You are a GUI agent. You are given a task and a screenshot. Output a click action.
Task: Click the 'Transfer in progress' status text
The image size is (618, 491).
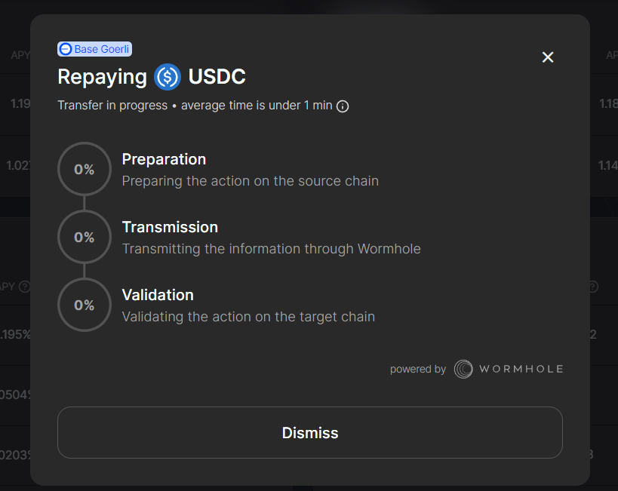coord(112,106)
